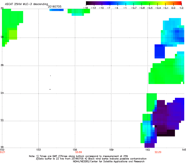
Task: Click the color bar label "-4"
Action: pos(117,8)
